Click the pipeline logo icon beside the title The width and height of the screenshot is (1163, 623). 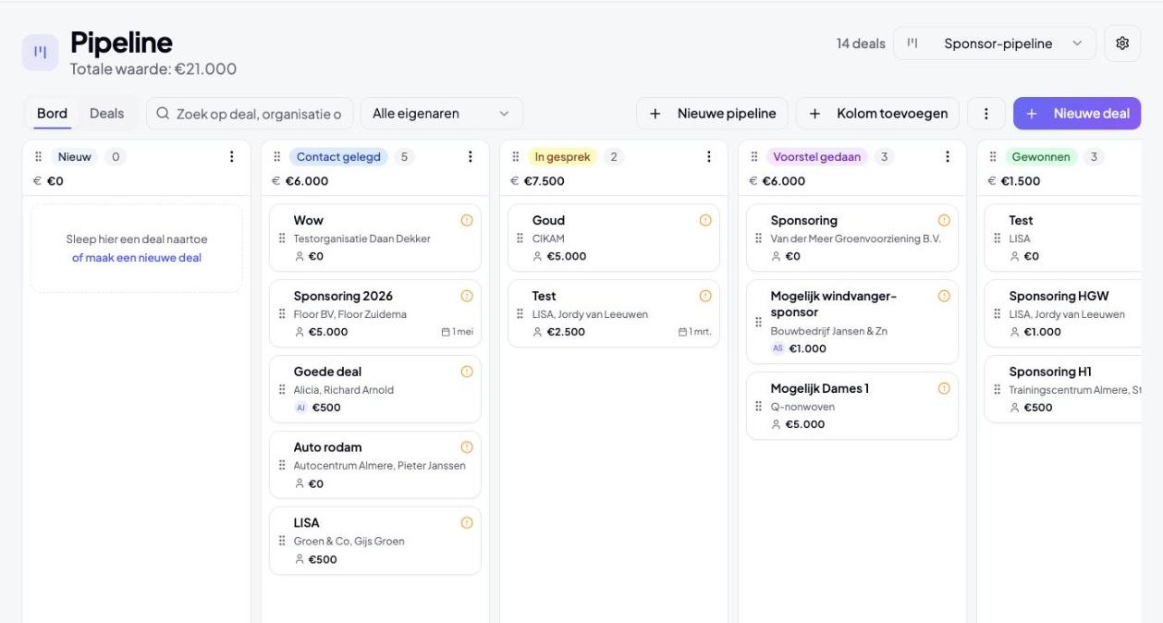click(x=41, y=53)
